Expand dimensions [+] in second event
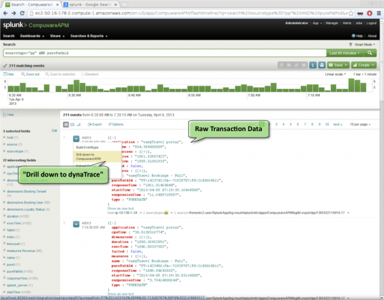 [145, 237]
